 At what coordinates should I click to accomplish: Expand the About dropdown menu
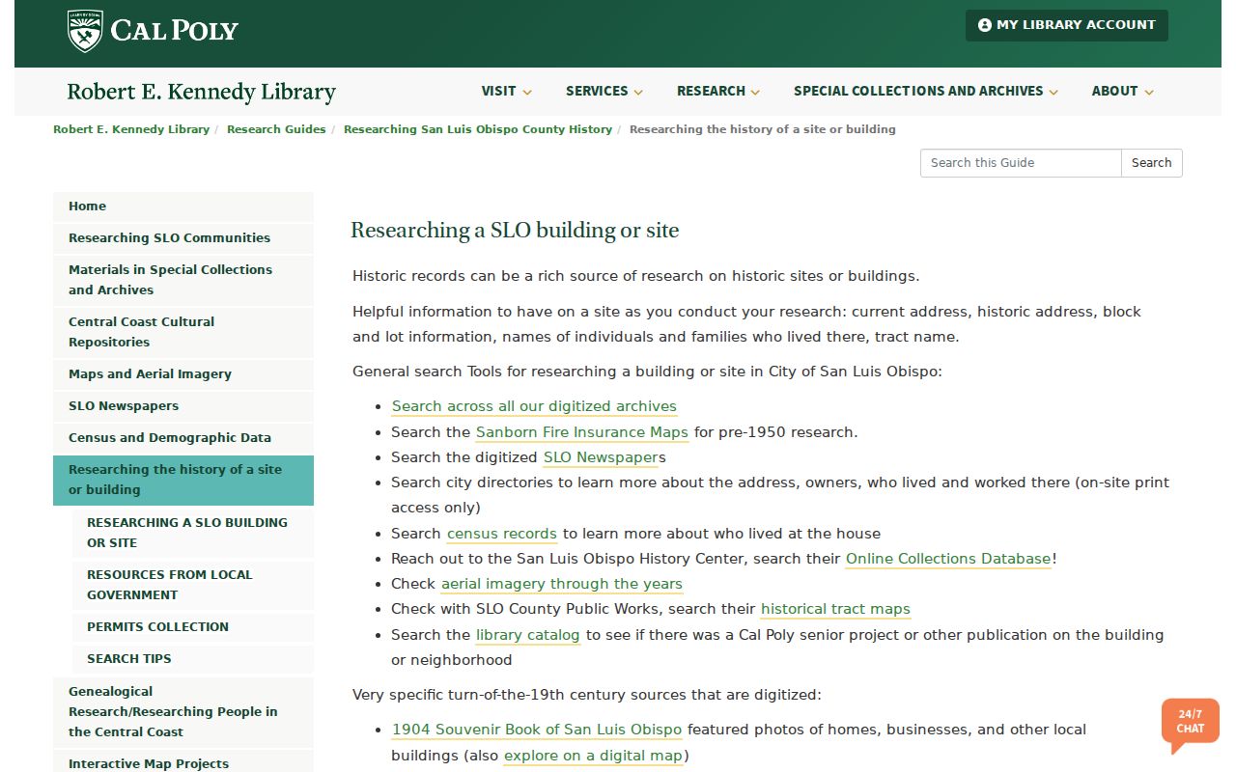click(1123, 91)
